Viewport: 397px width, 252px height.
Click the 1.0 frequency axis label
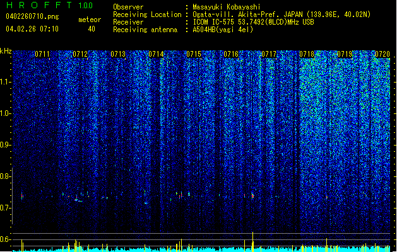(x=5, y=113)
